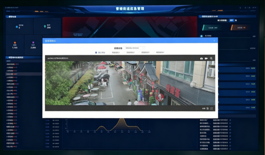Click the alarm bell icon in right panel
Viewport: 265px width, 155px height.
[201, 36]
